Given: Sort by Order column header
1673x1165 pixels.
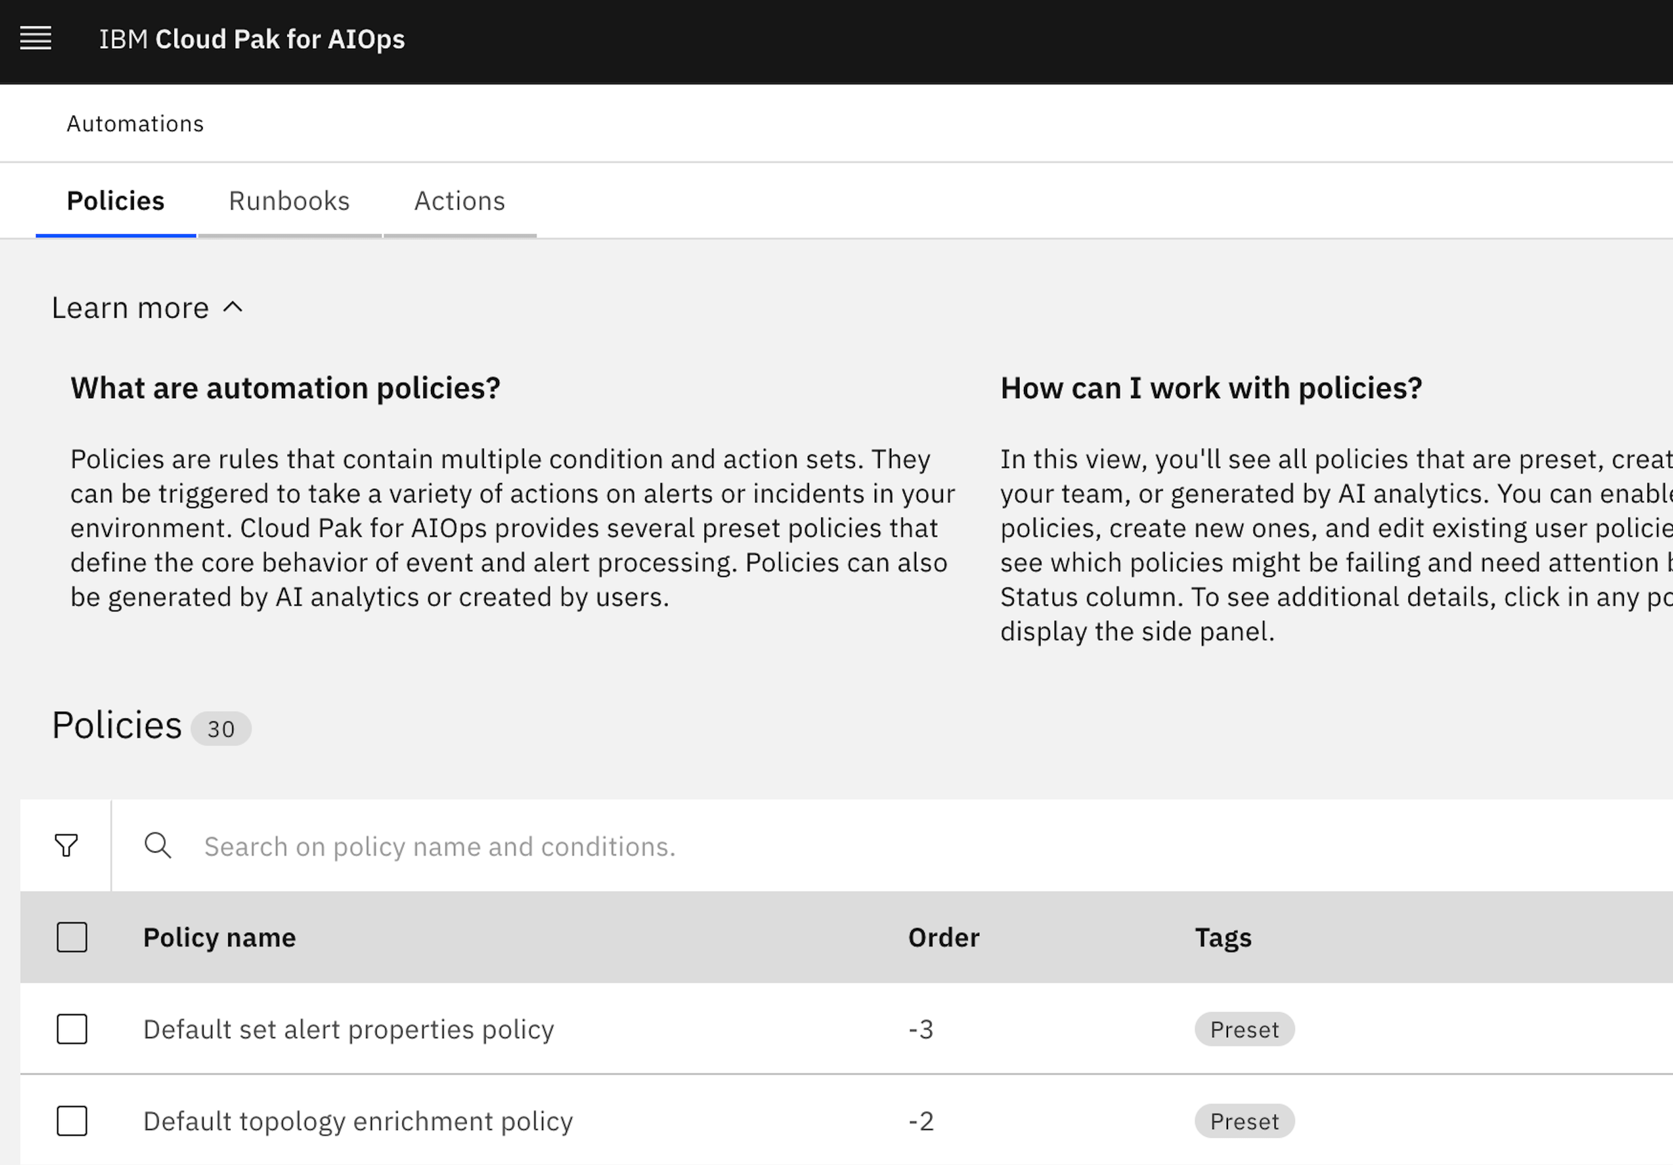Looking at the screenshot, I should tap(944, 937).
